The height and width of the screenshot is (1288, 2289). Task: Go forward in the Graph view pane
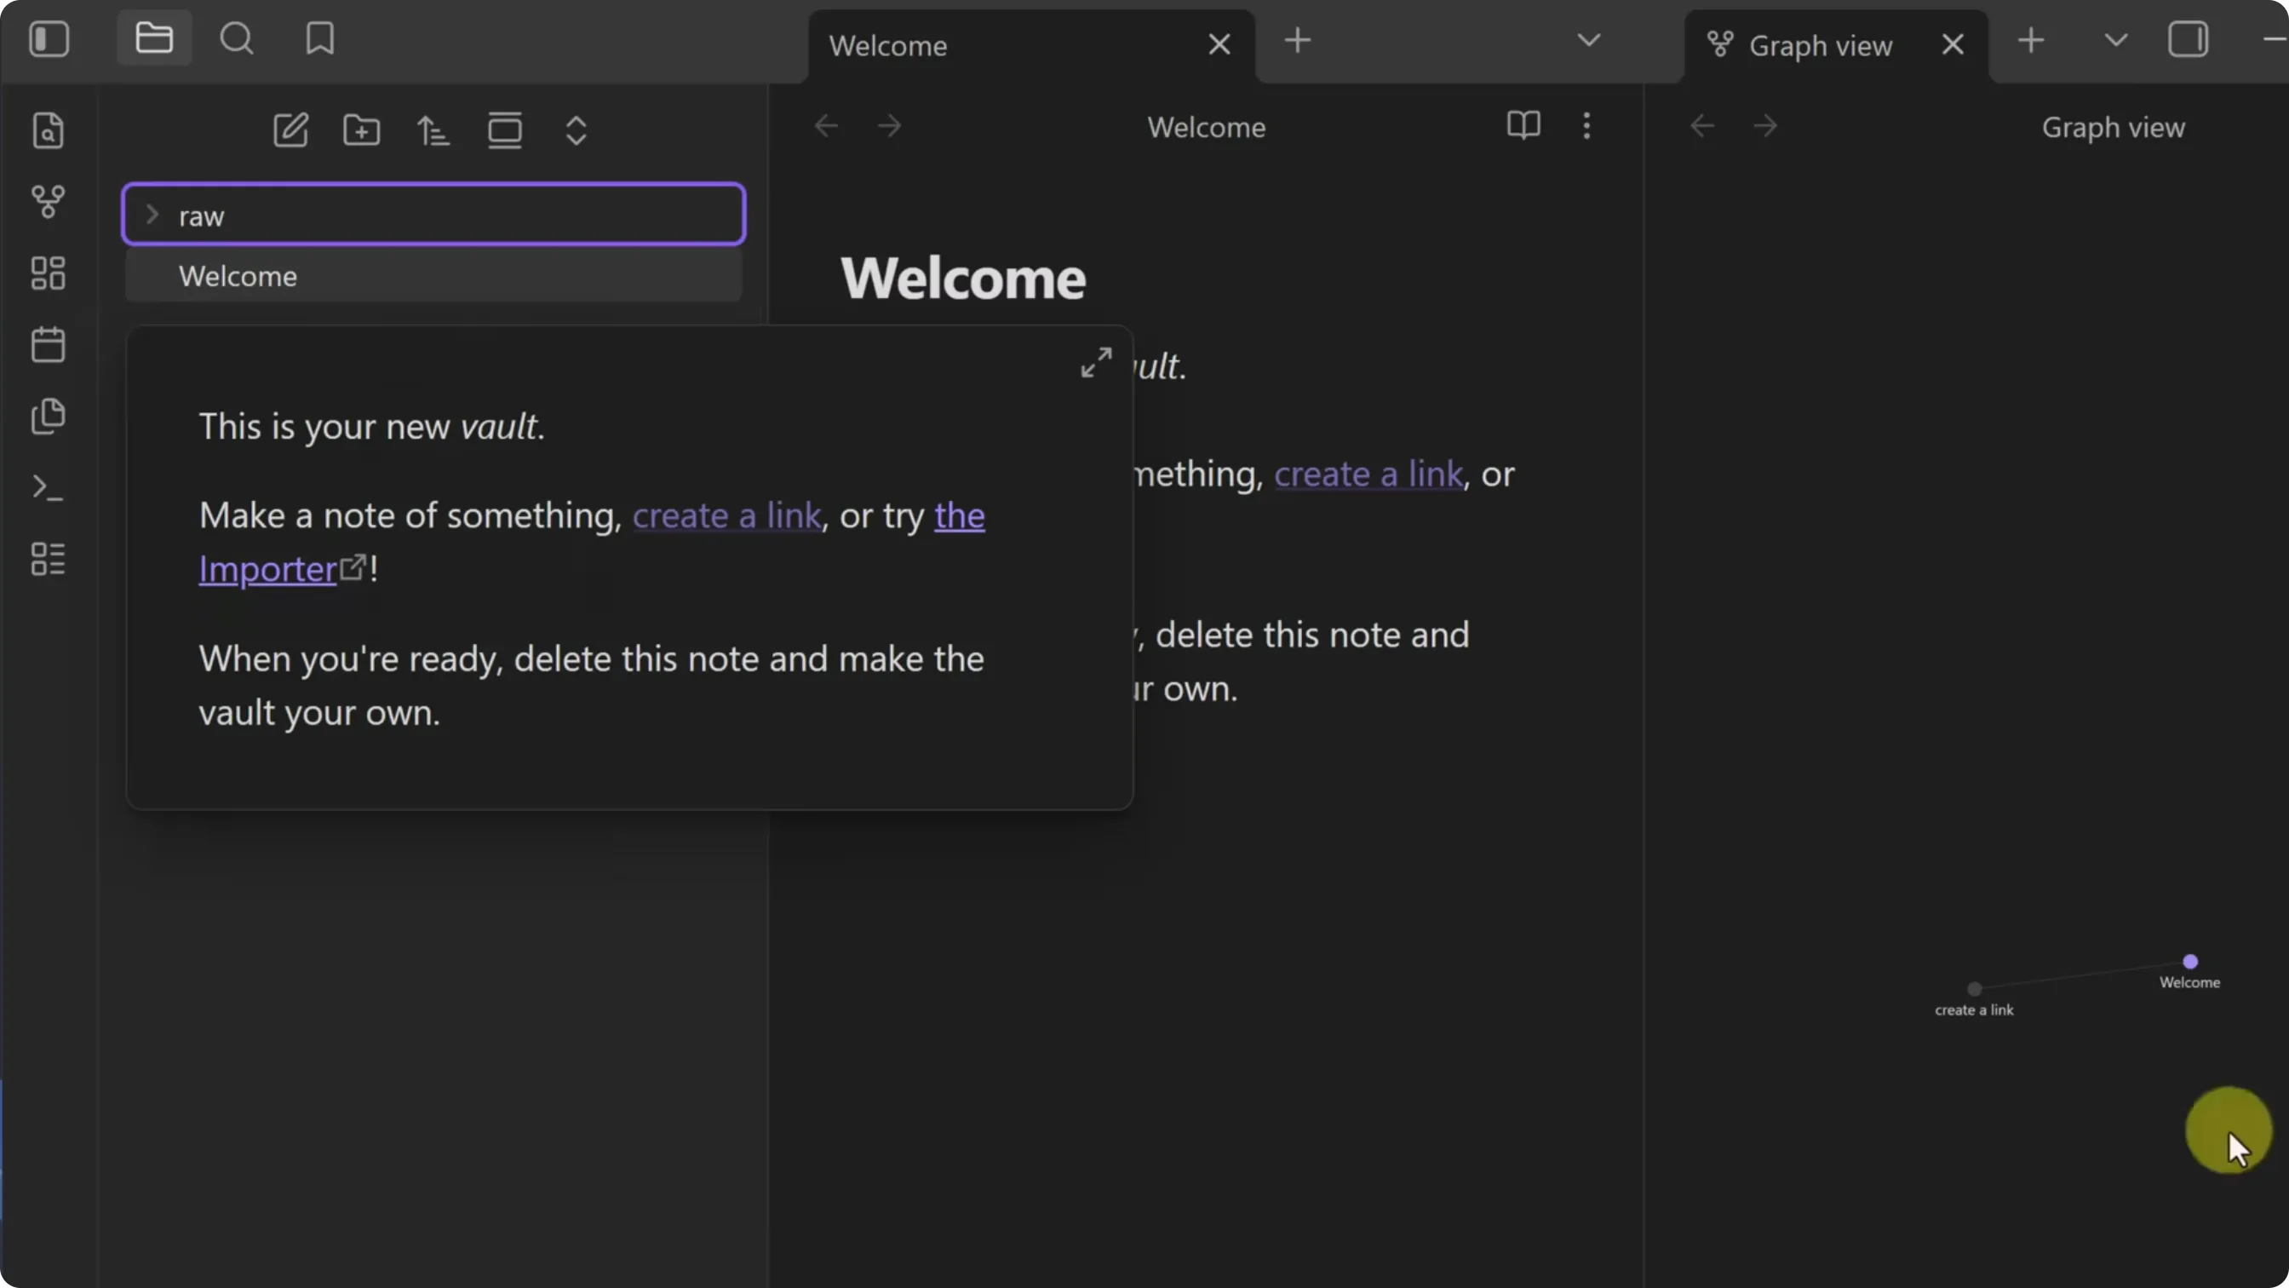1765,125
